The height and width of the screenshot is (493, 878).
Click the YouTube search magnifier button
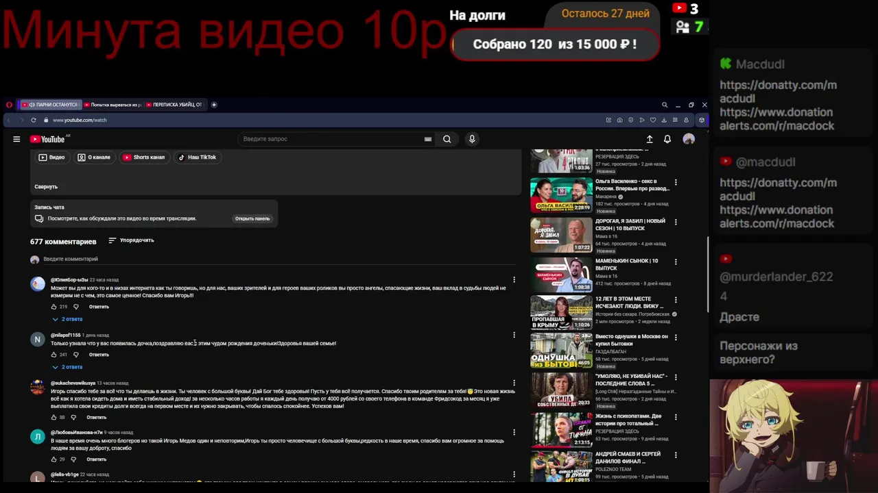447,139
